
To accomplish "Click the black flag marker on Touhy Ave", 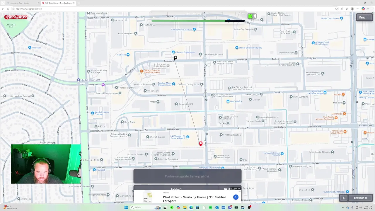I will point(175,58).
